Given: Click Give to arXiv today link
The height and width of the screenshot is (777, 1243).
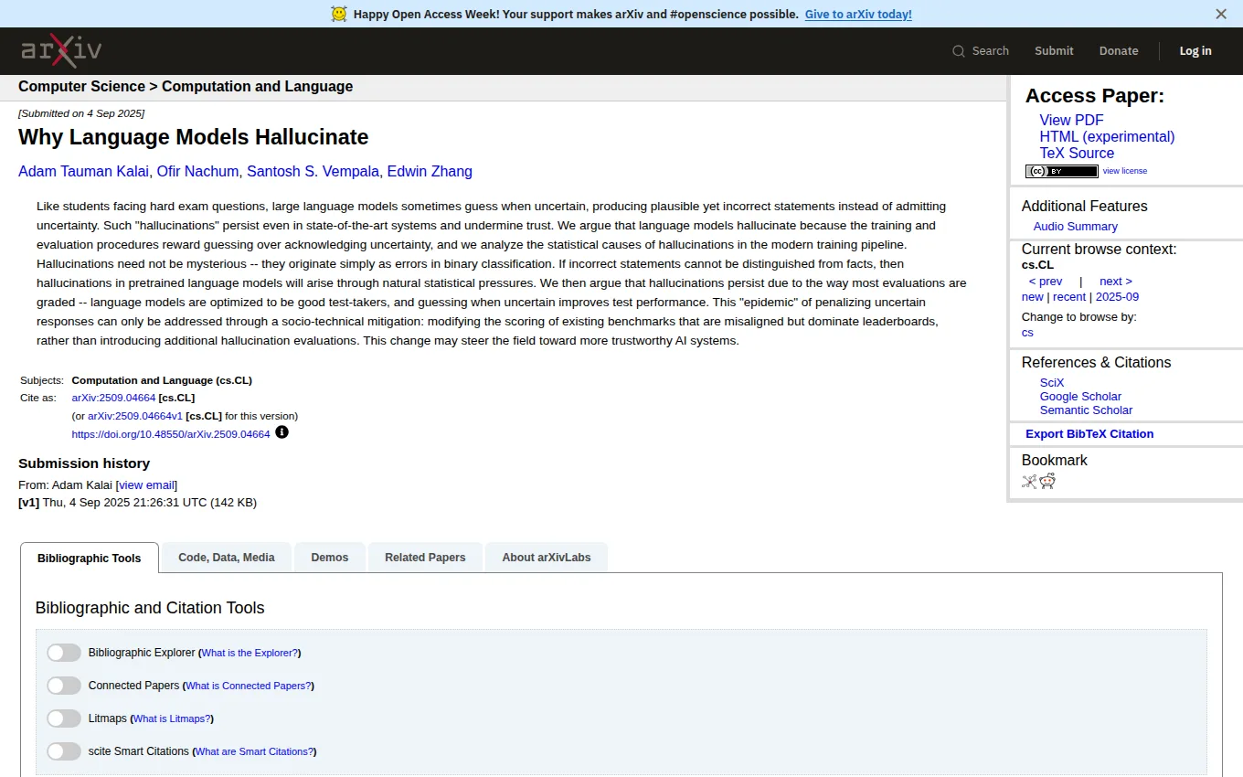Looking at the screenshot, I should click(858, 14).
